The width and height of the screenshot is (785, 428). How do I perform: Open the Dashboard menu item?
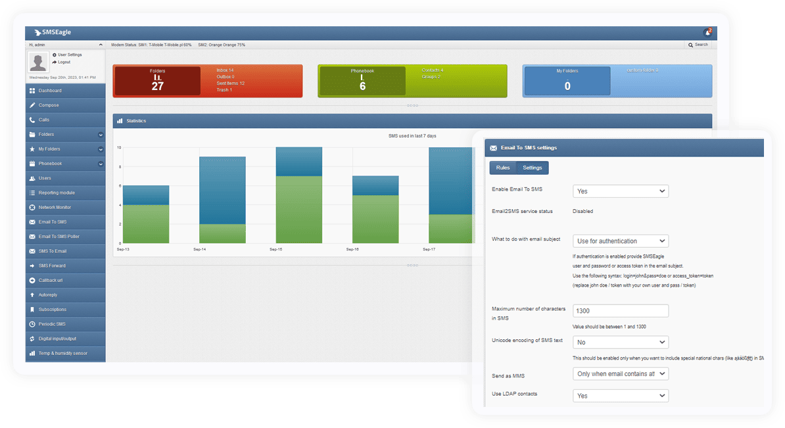65,91
